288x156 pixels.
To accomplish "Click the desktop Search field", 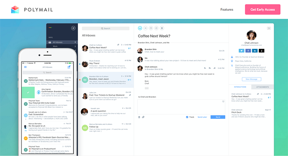I will coord(105,28).
